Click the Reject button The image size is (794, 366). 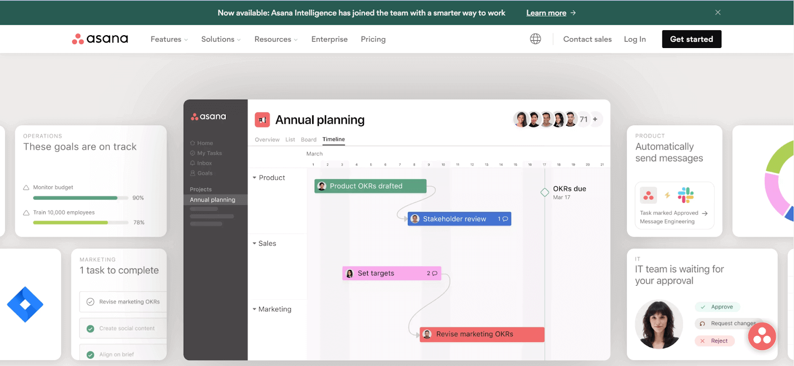point(715,341)
